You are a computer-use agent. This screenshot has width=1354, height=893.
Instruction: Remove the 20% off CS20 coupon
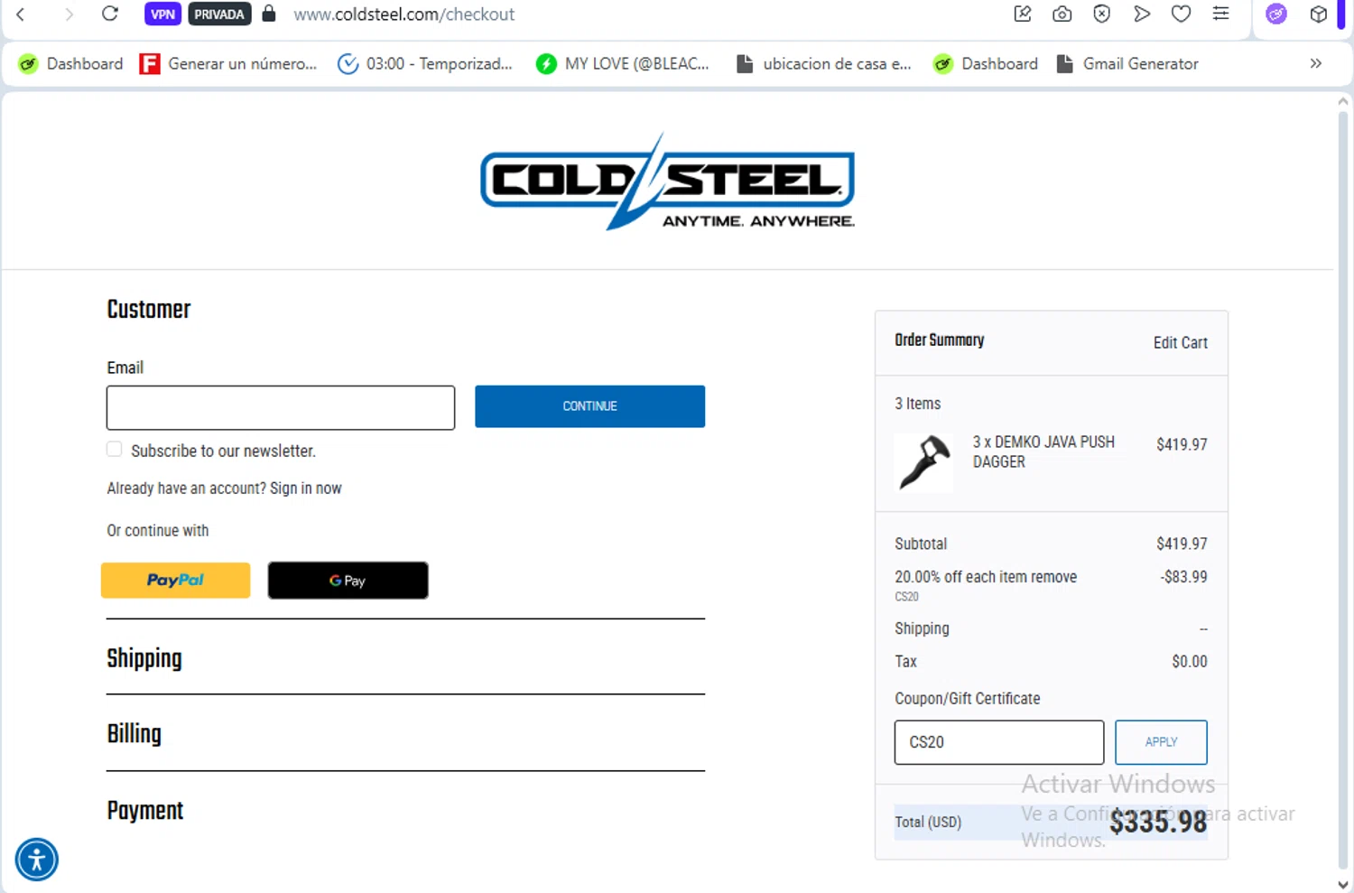(x=1054, y=577)
